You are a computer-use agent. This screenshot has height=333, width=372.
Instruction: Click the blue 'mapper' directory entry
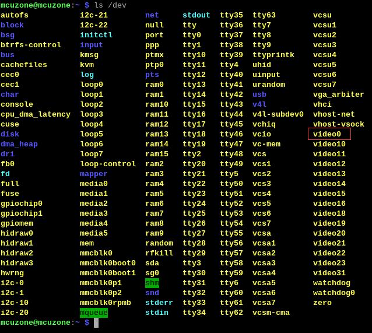pos(94,174)
